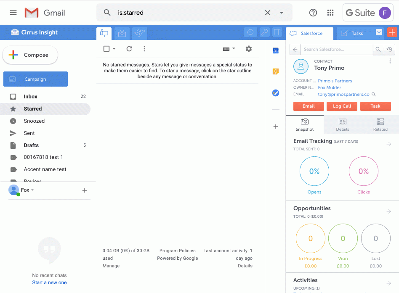Screen dimensions: 399x293
Task: Compose a new email
Action: click(30, 55)
